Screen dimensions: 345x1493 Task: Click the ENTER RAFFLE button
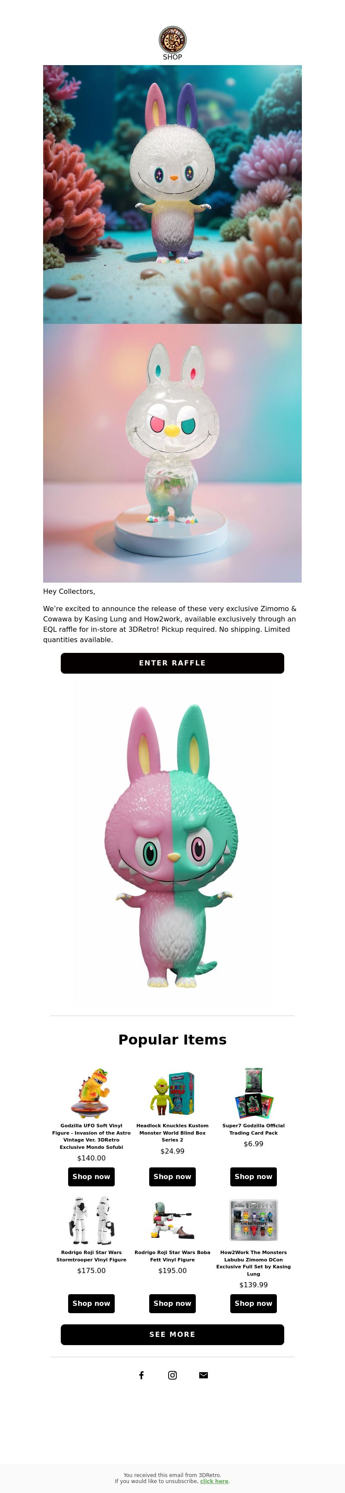coord(172,663)
